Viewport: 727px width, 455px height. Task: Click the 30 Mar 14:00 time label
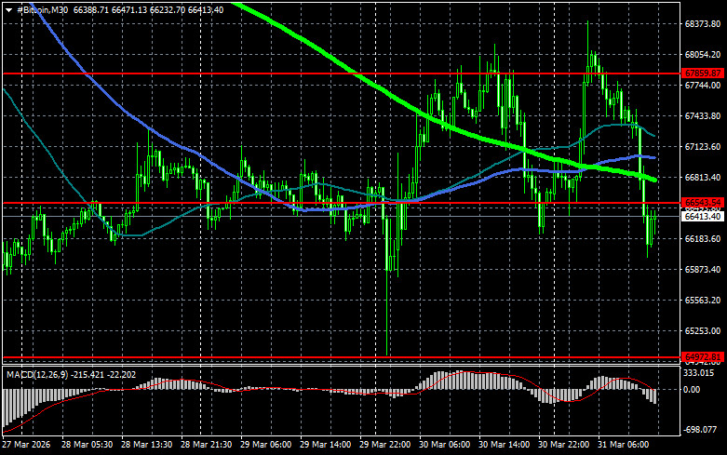click(x=504, y=445)
